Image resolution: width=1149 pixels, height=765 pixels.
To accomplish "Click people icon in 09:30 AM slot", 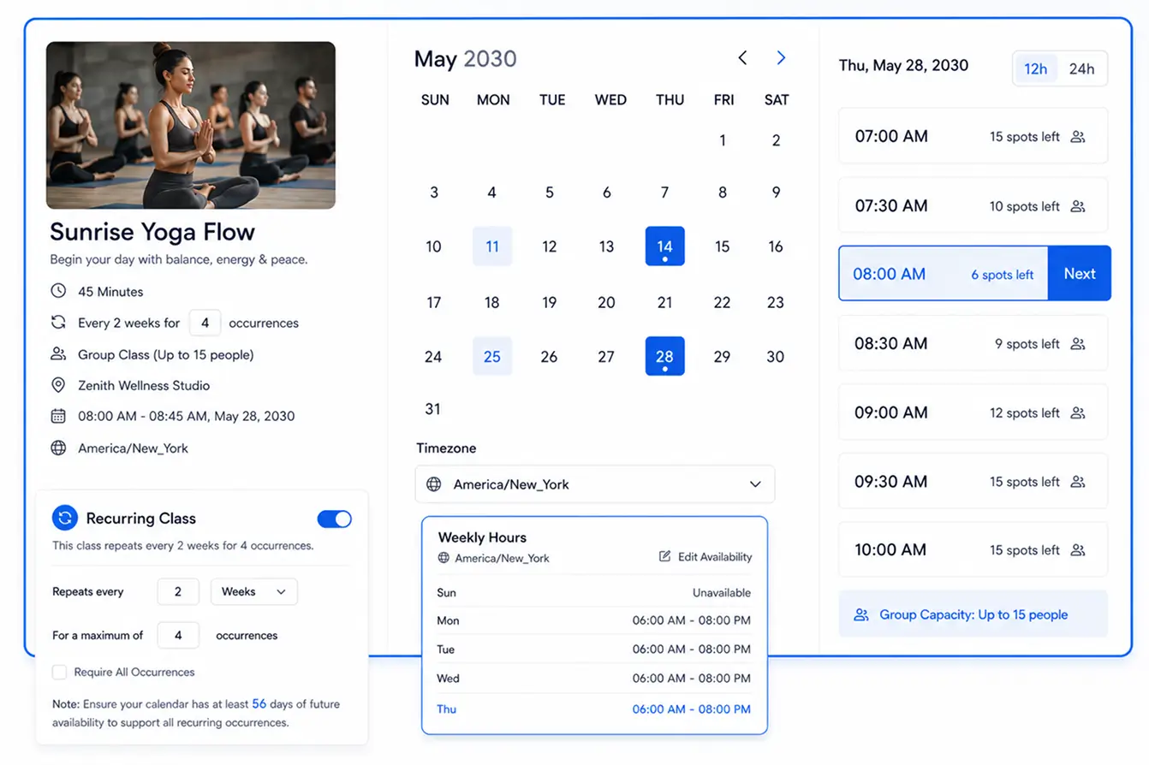I will click(x=1078, y=482).
